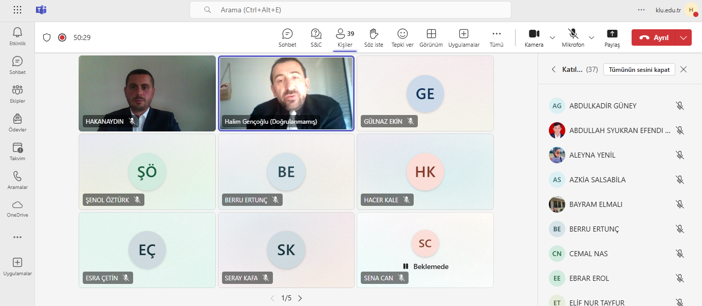Expand the Ayrıl leave options arrow
The image size is (702, 306).
(684, 37)
